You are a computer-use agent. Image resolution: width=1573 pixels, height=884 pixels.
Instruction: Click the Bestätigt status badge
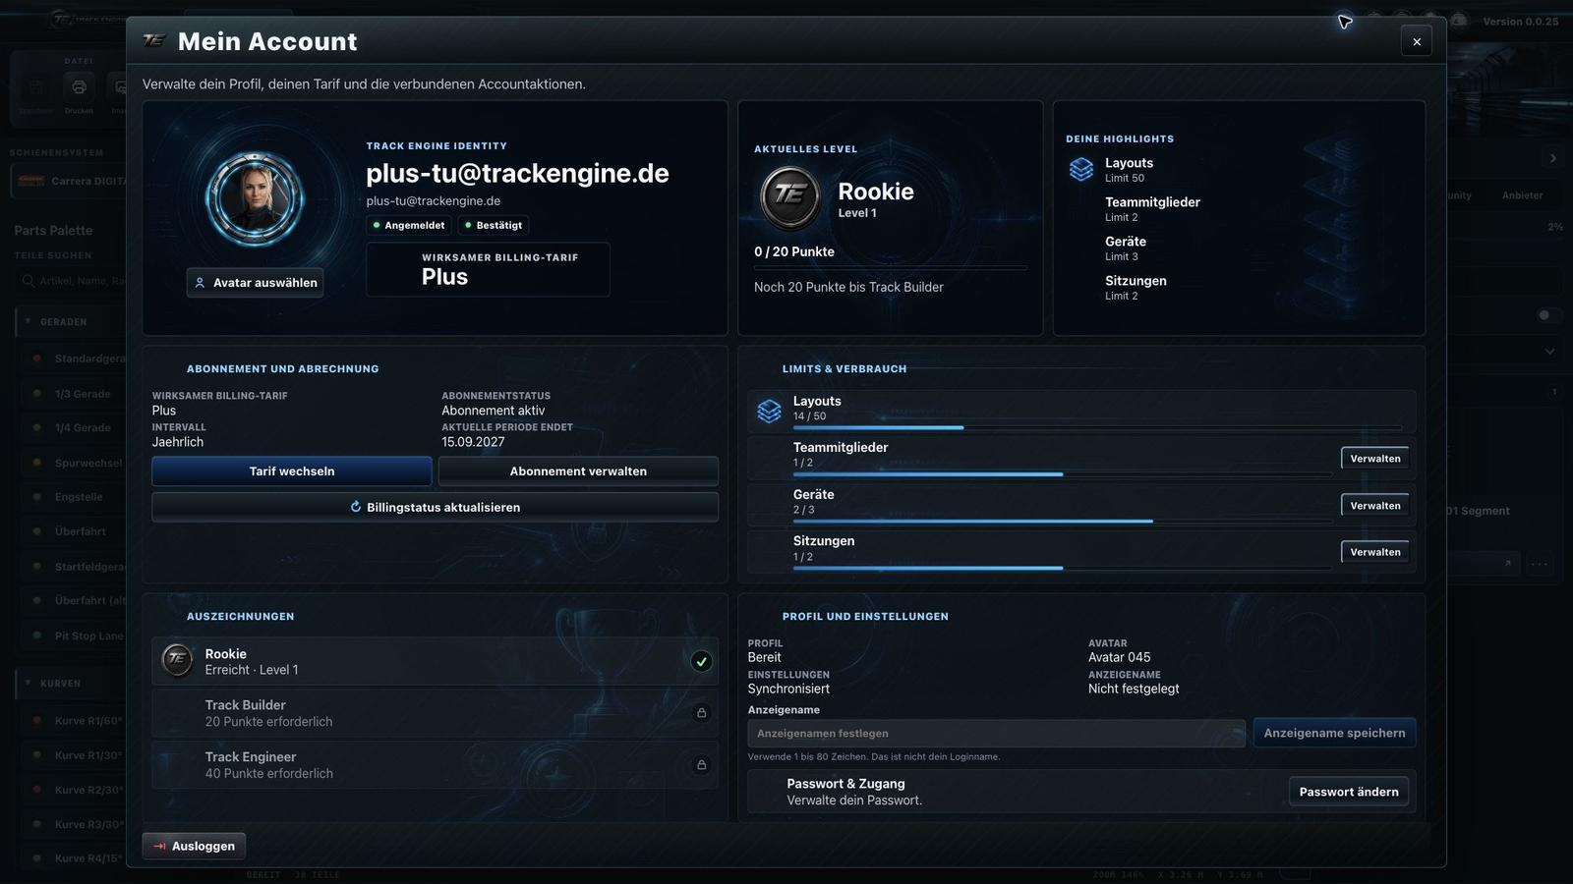[494, 226]
